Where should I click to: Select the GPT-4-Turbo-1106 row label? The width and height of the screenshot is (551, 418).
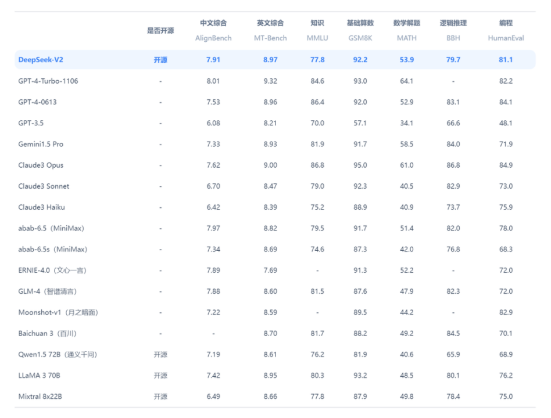click(x=48, y=81)
